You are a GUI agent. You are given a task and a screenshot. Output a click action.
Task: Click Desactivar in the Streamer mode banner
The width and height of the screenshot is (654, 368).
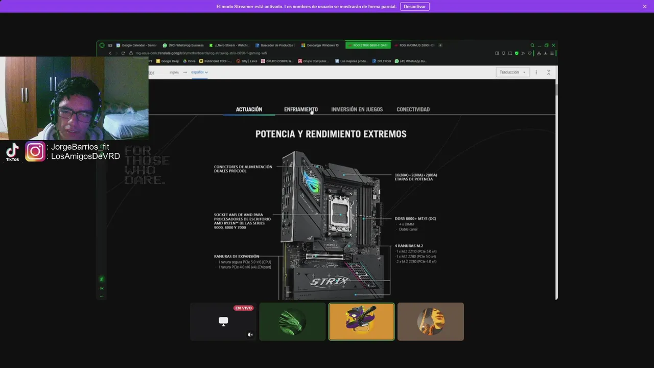pyautogui.click(x=414, y=7)
